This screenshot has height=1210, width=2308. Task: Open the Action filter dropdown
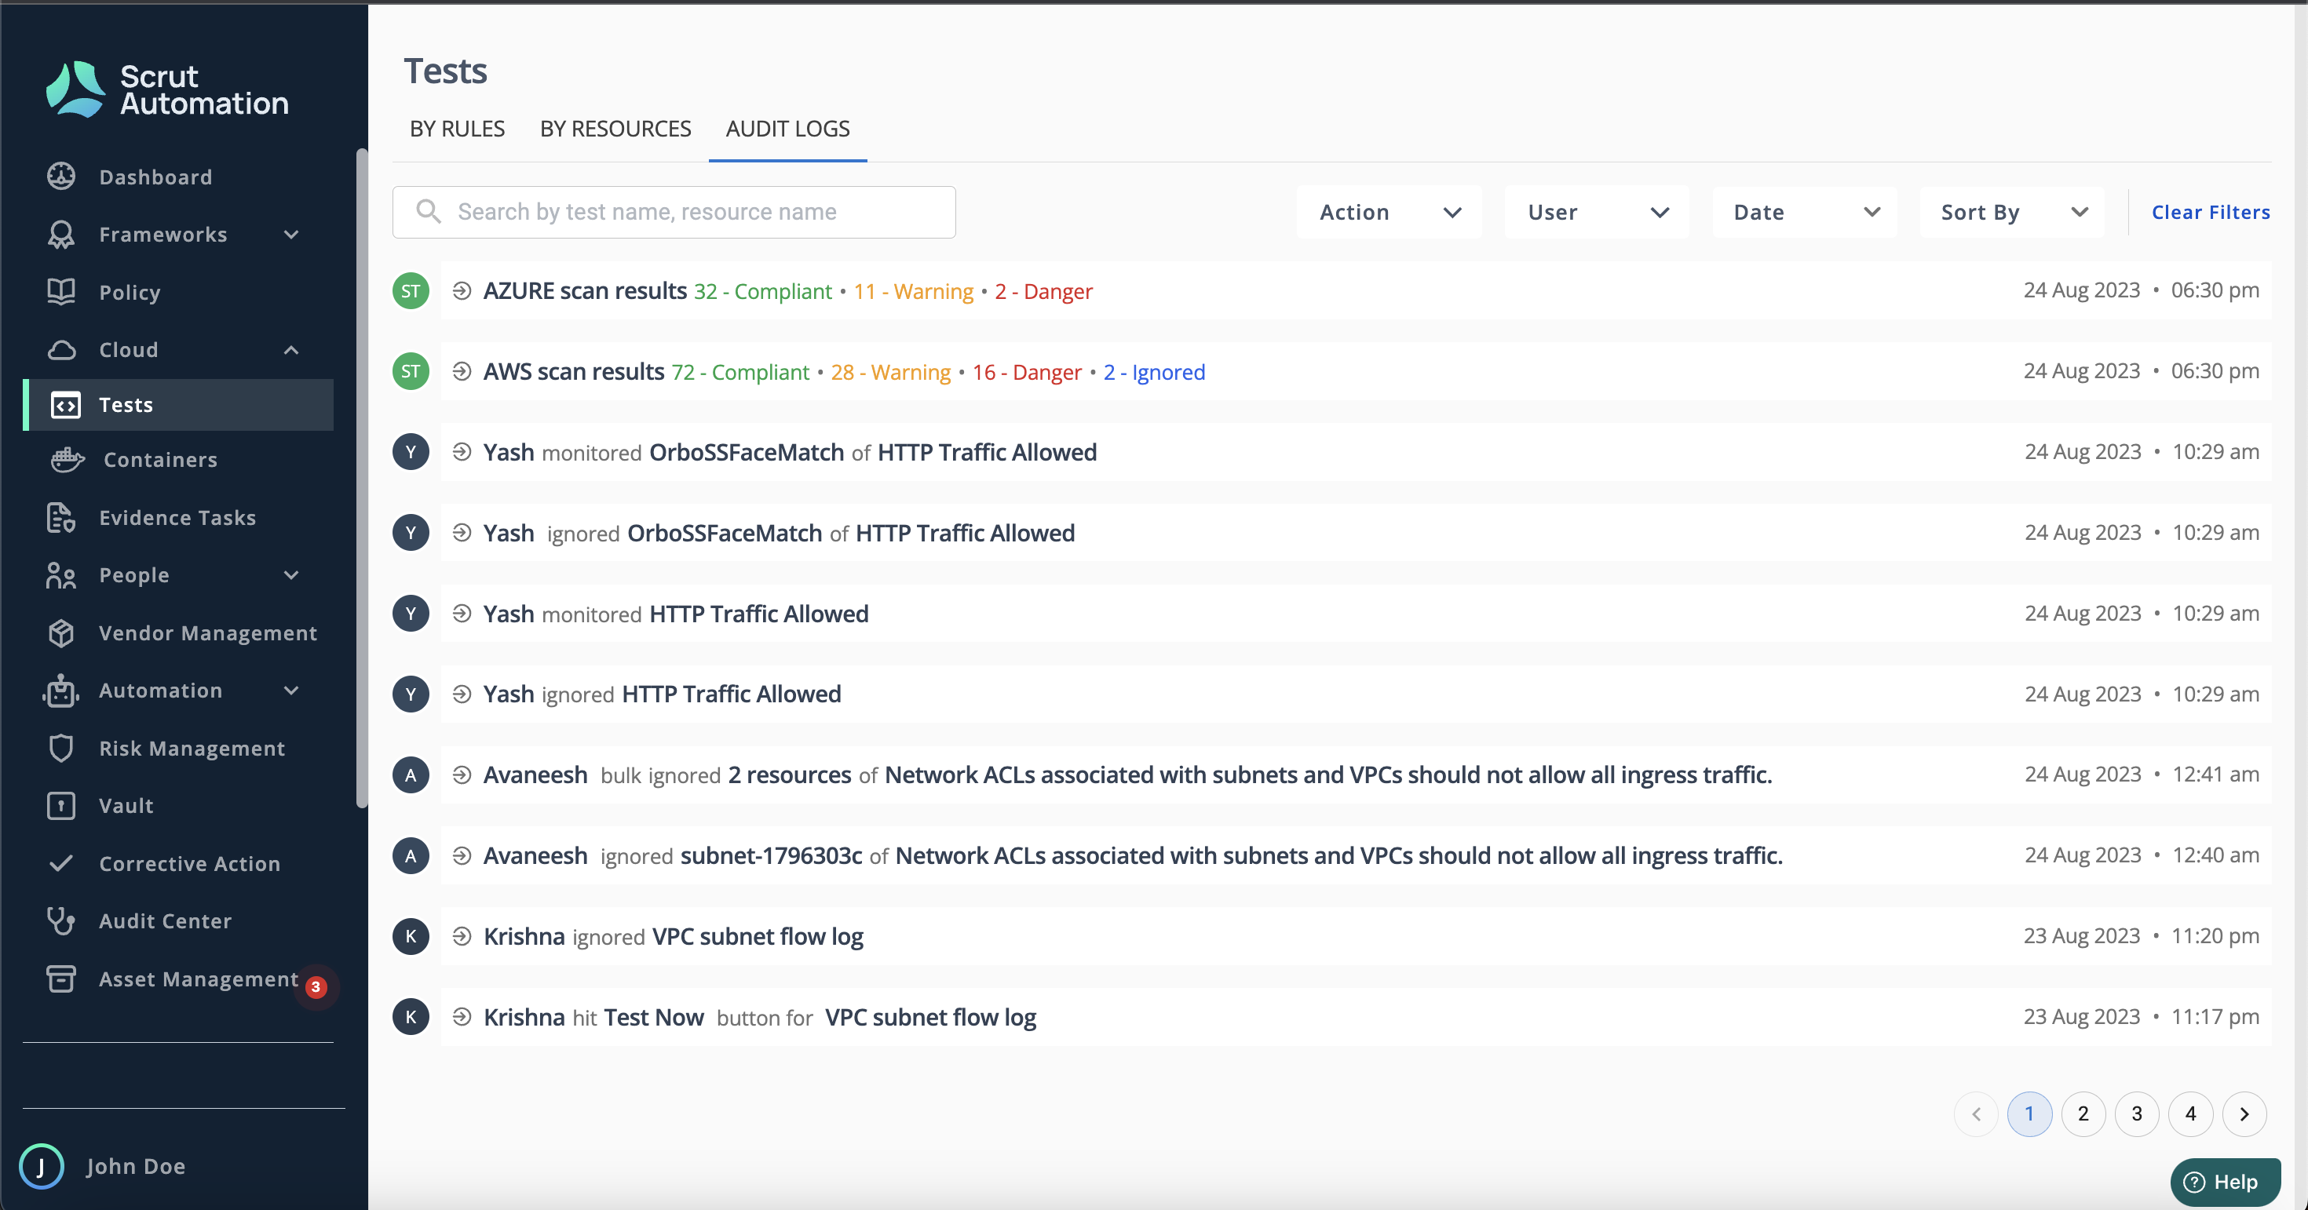click(x=1389, y=213)
